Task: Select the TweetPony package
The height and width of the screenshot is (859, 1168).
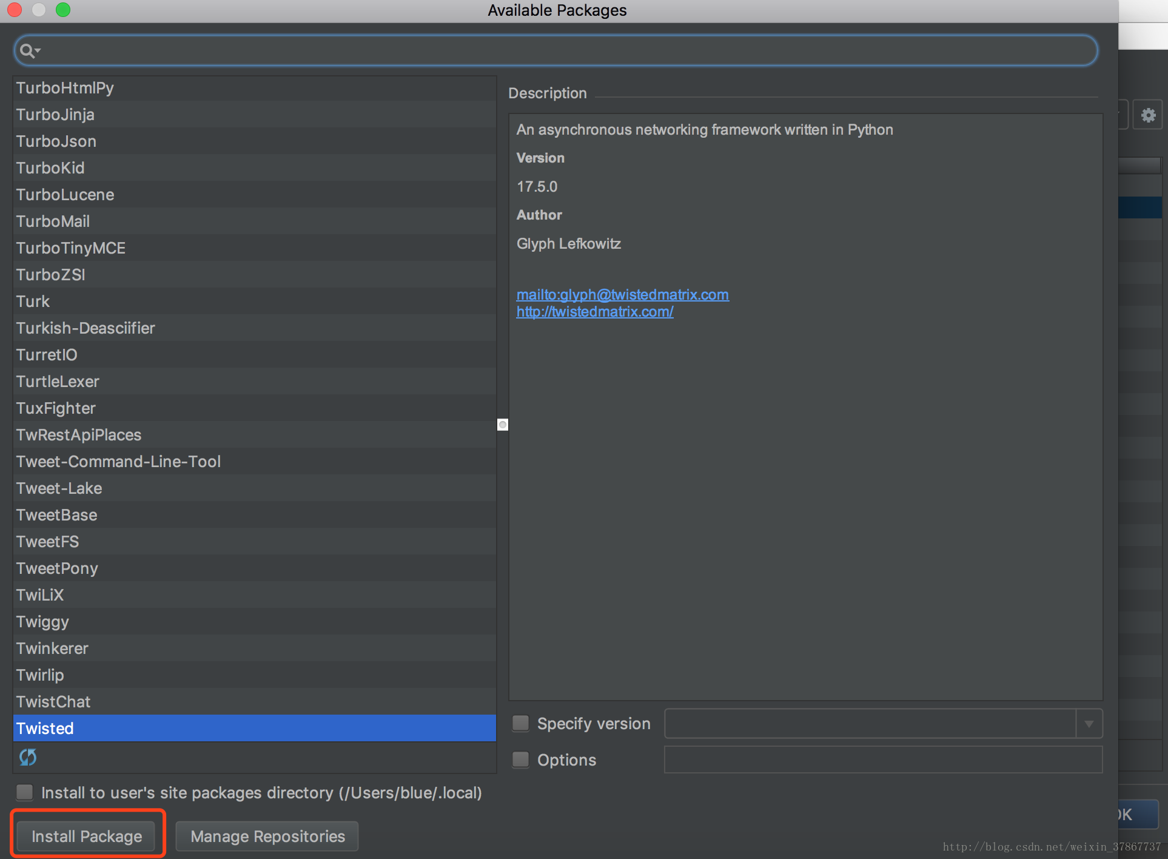Action: point(255,568)
